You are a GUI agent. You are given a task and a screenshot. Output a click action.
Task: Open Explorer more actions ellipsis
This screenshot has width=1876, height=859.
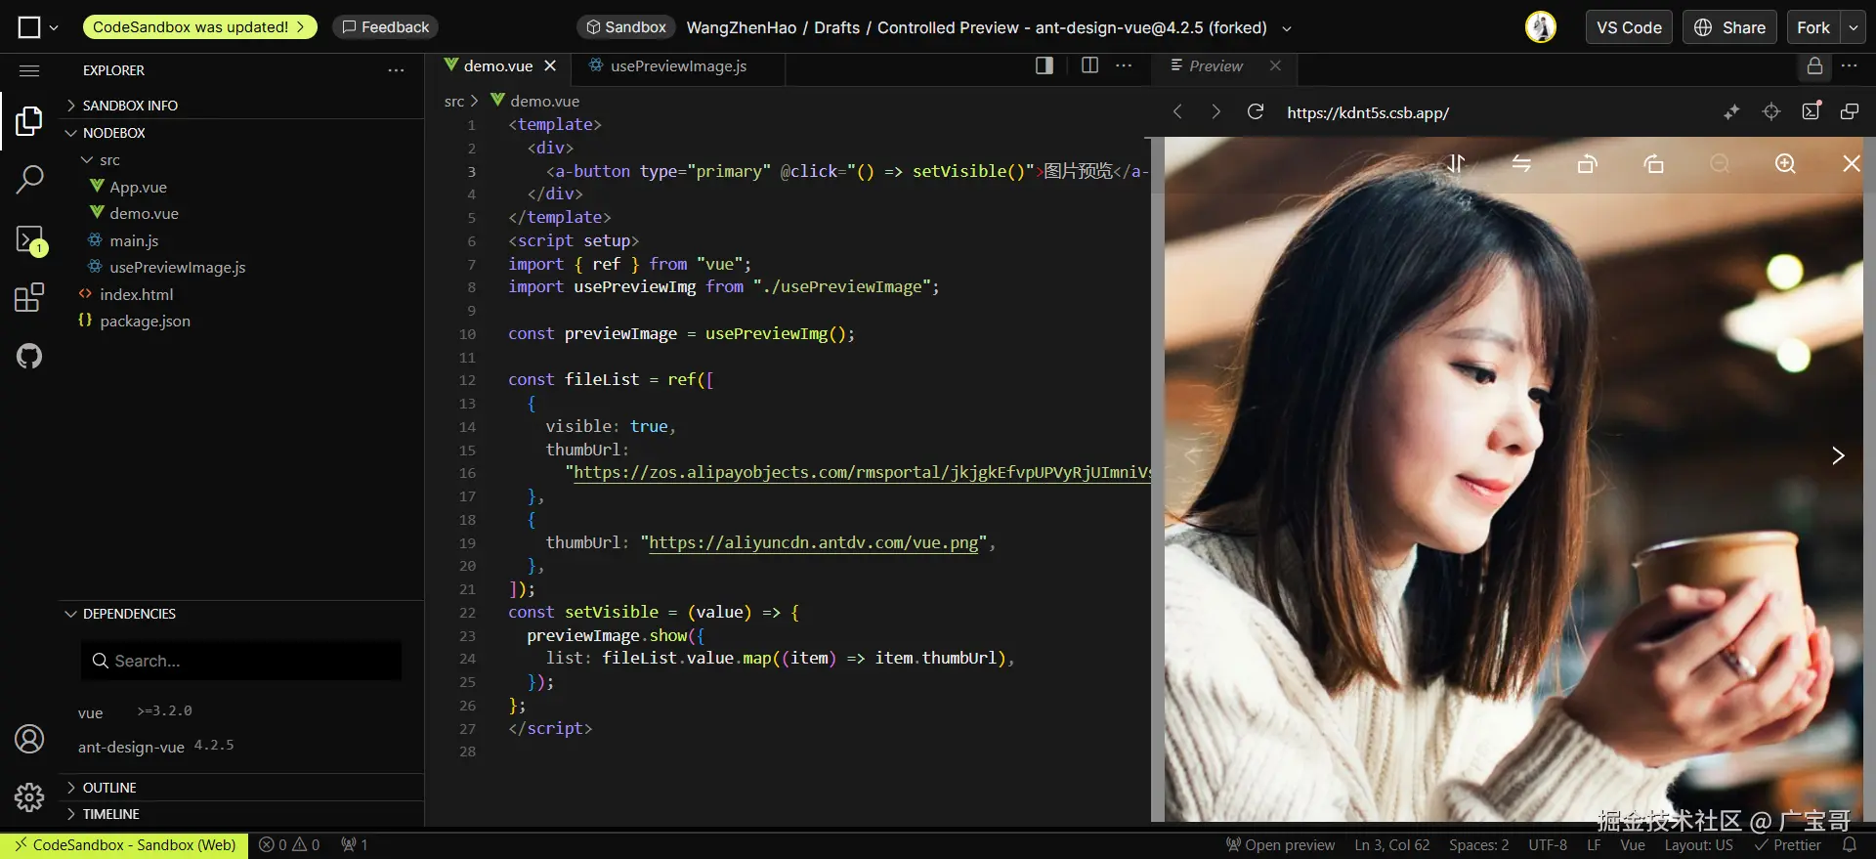[396, 70]
